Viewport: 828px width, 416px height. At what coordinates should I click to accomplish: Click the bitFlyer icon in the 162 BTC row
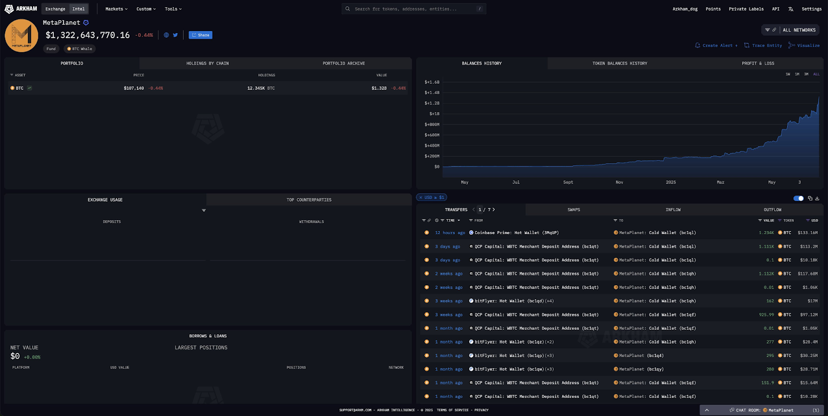(471, 301)
